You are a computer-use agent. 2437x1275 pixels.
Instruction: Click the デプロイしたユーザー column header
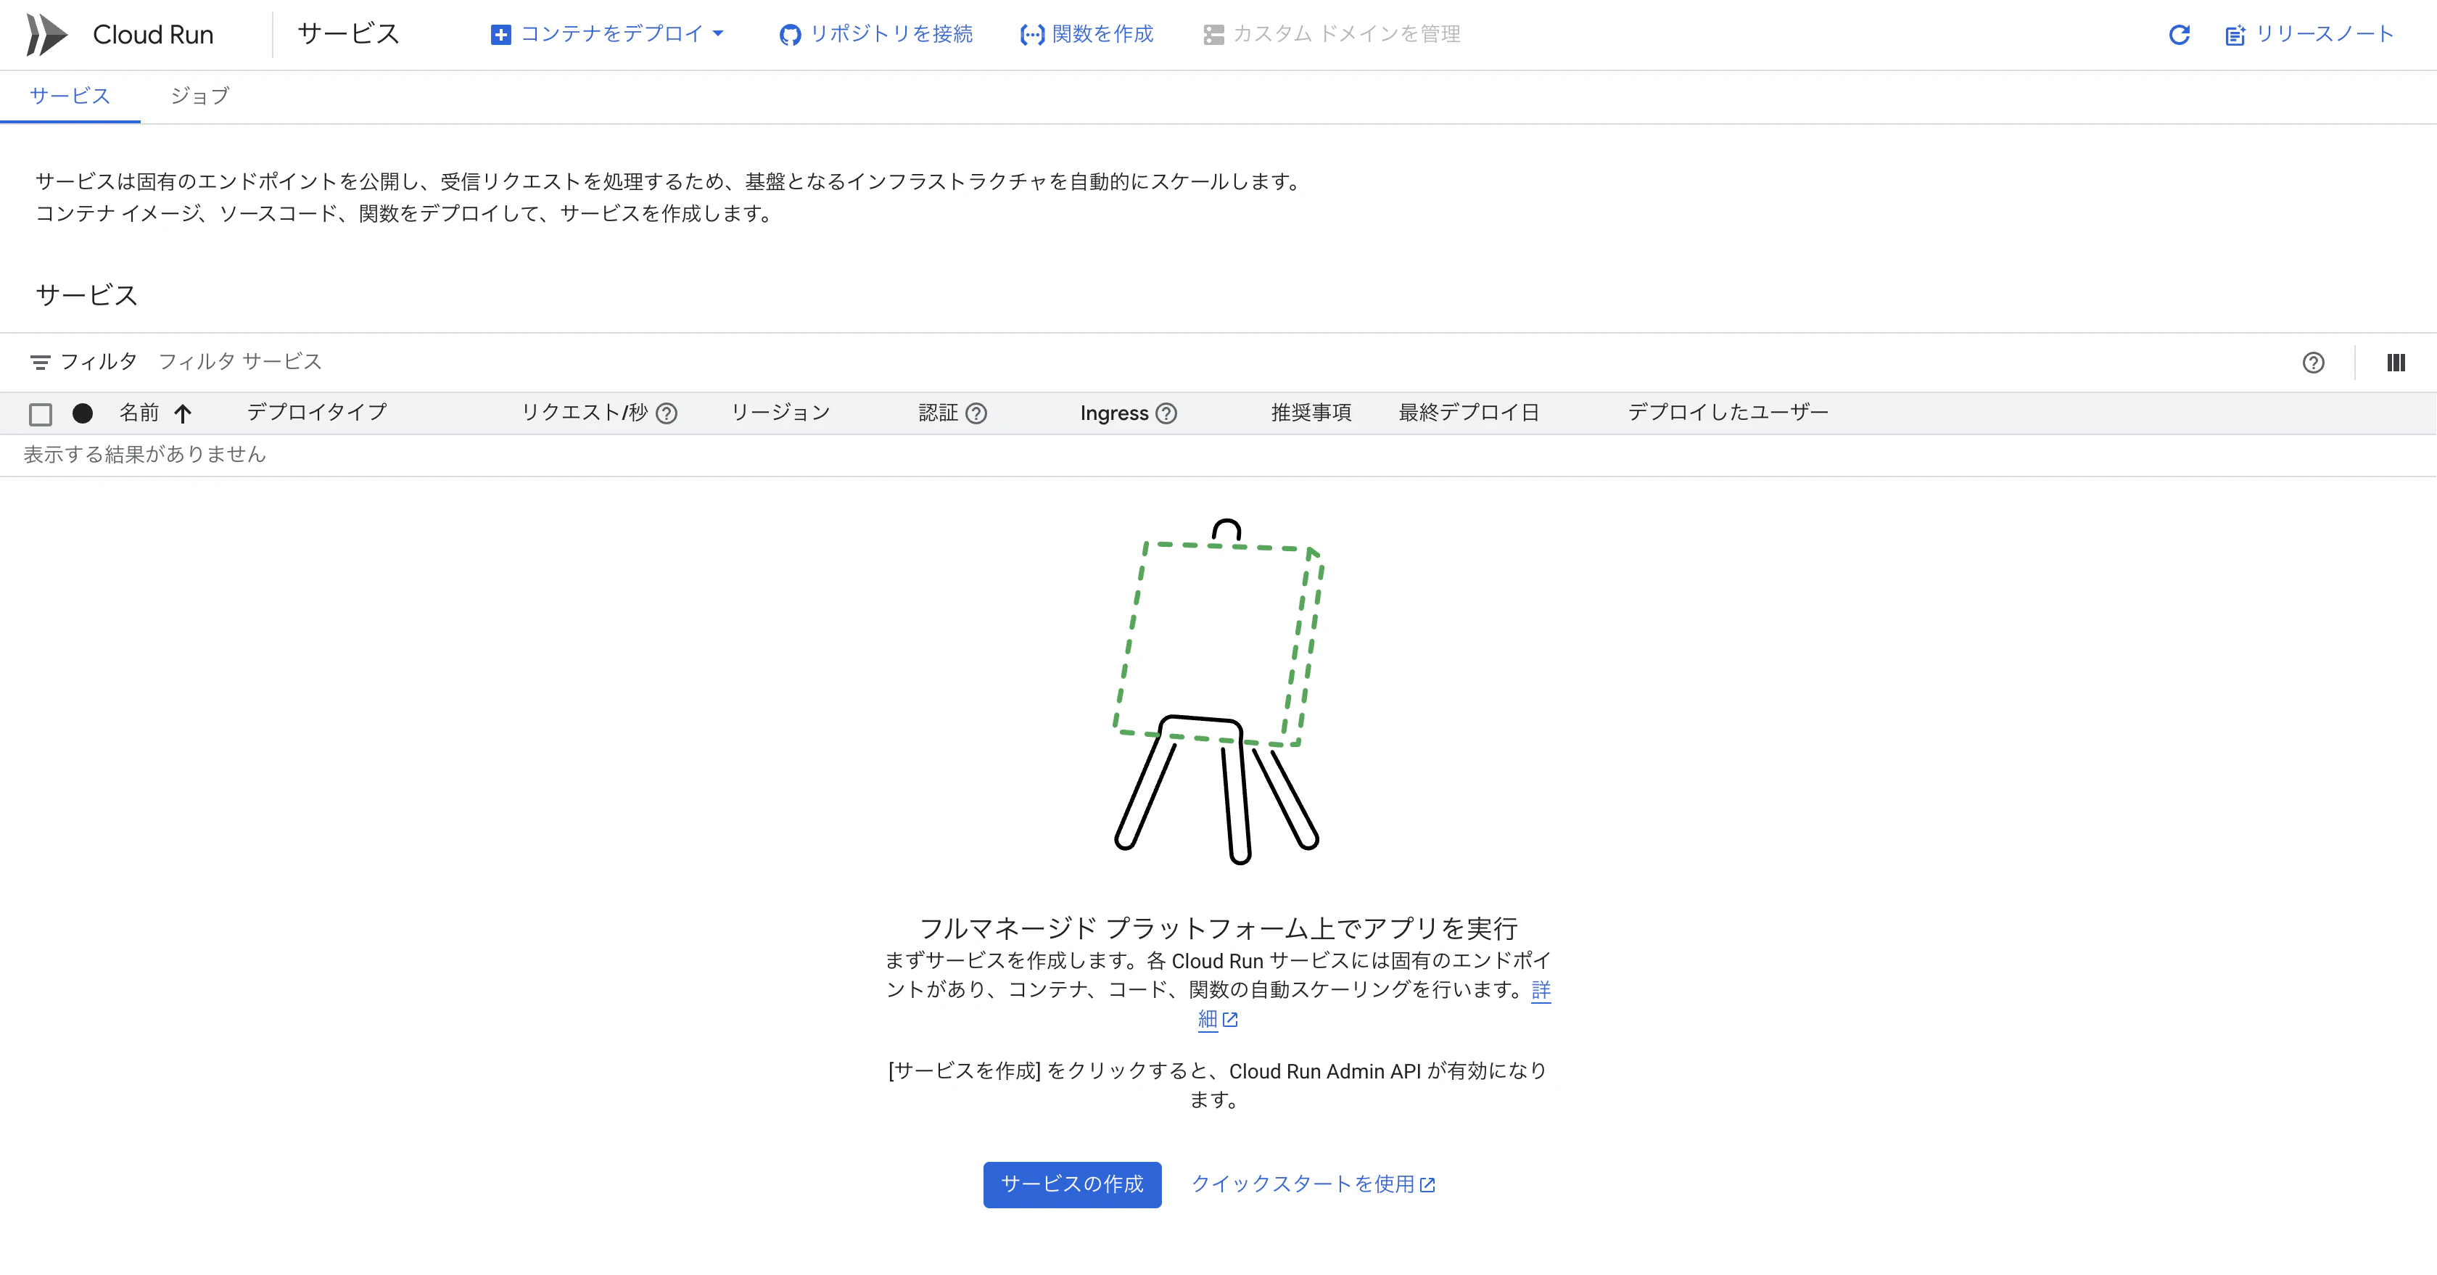click(1728, 413)
